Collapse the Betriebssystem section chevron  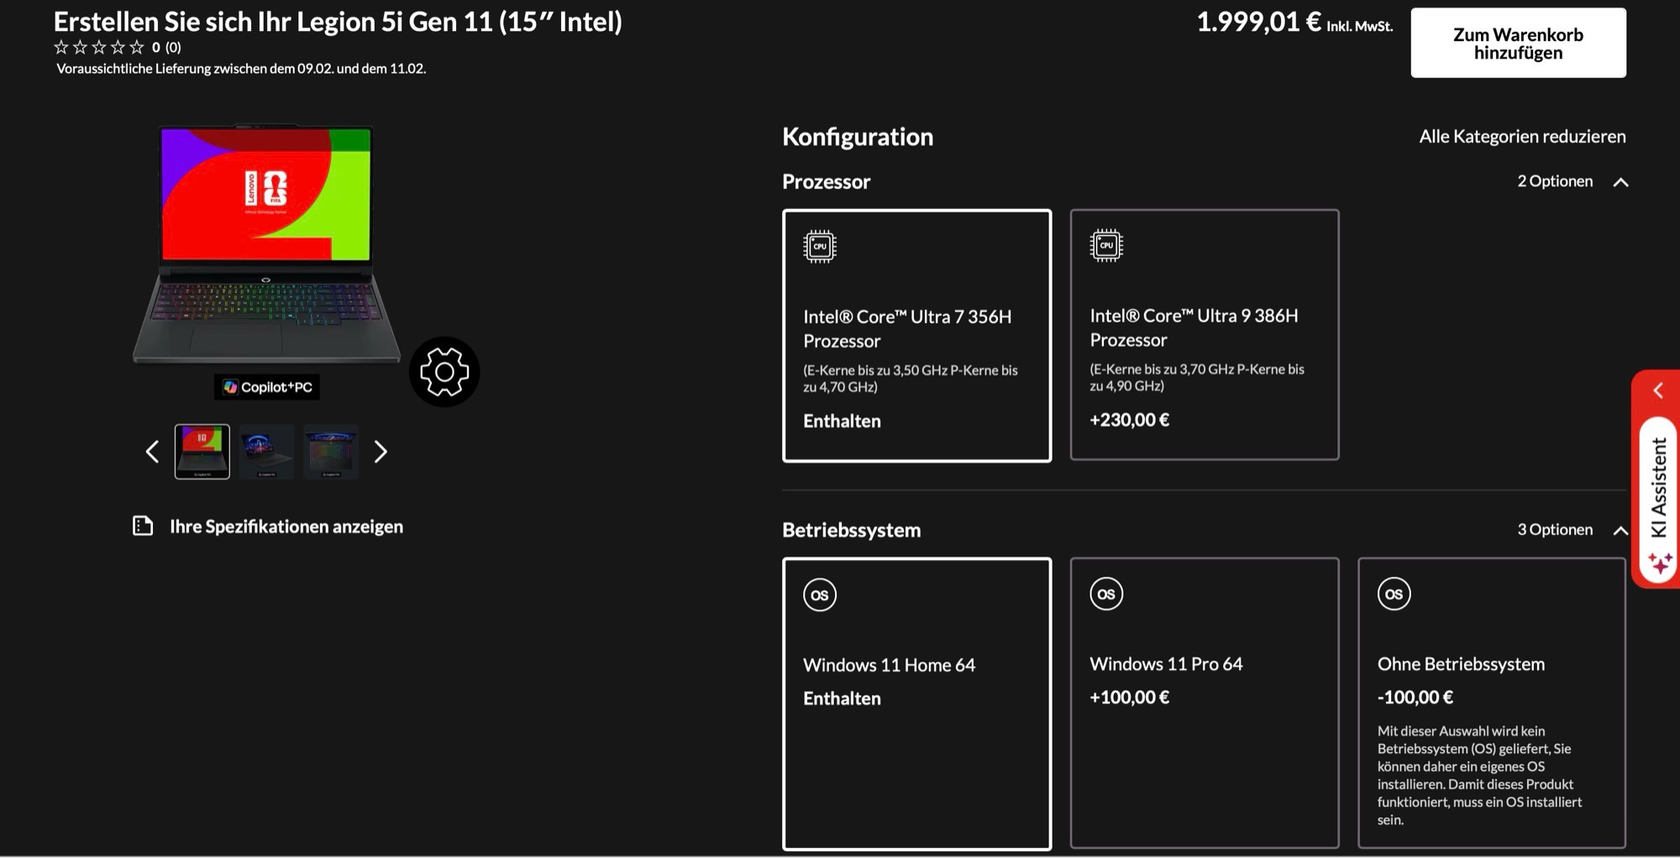click(x=1620, y=531)
